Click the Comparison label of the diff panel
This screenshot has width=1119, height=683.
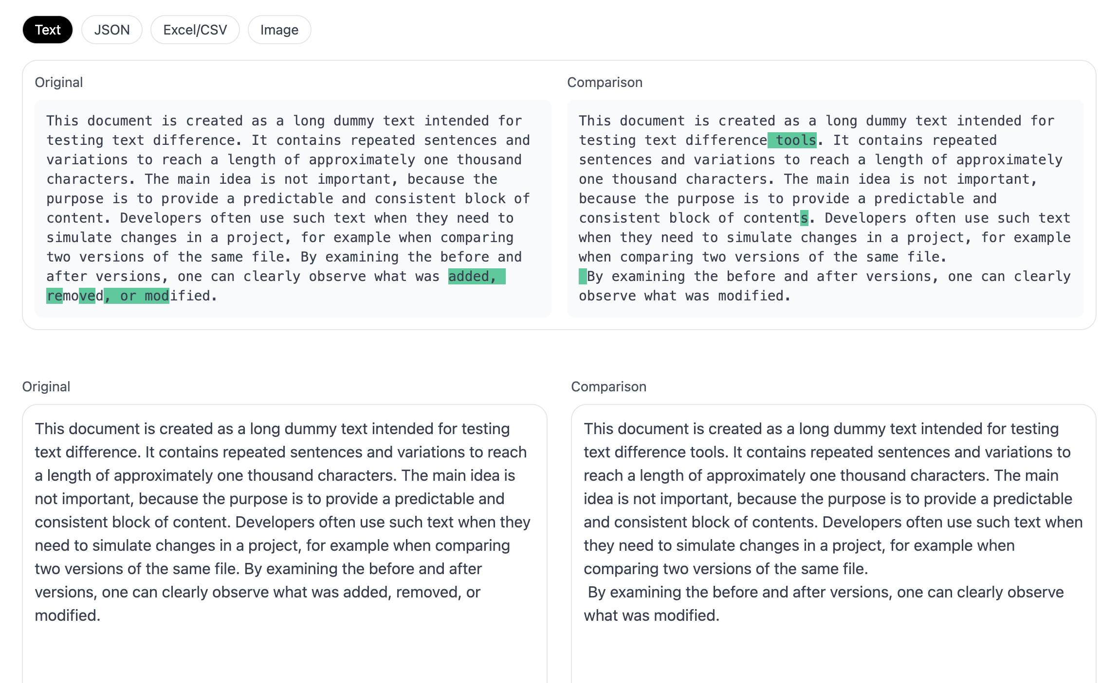click(605, 83)
